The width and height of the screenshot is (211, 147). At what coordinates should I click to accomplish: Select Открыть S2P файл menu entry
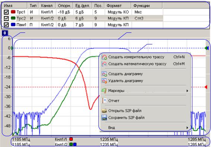point(145,111)
